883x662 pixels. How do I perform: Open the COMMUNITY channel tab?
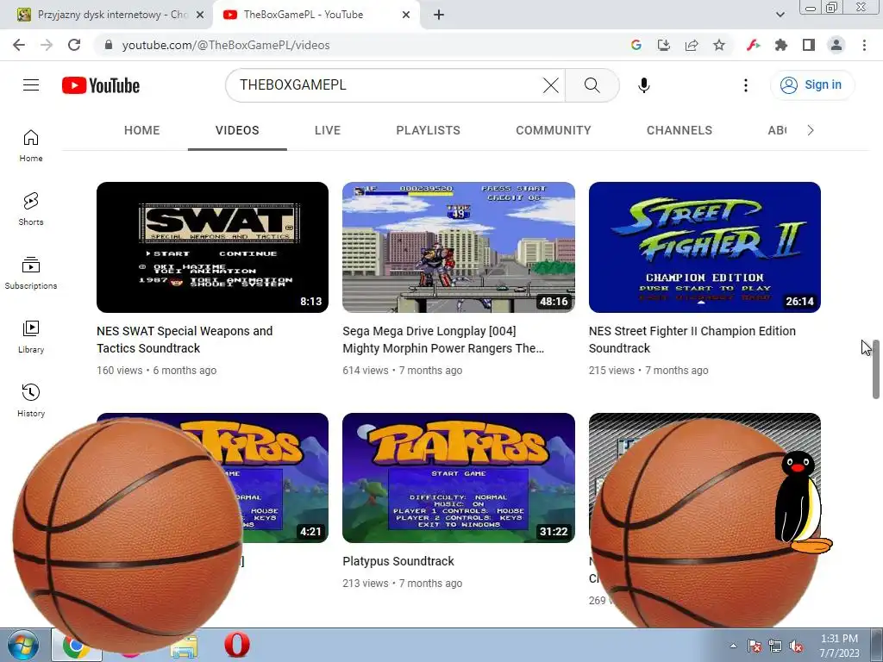[554, 131]
